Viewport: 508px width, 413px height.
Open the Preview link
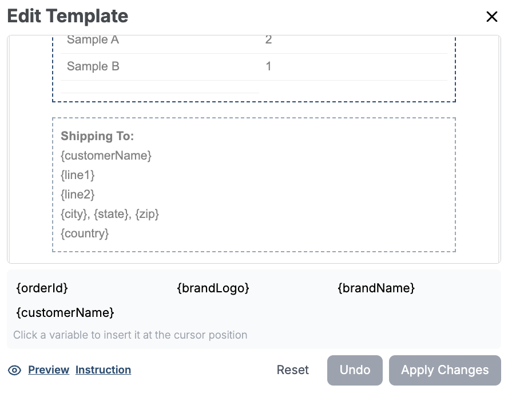tap(49, 370)
